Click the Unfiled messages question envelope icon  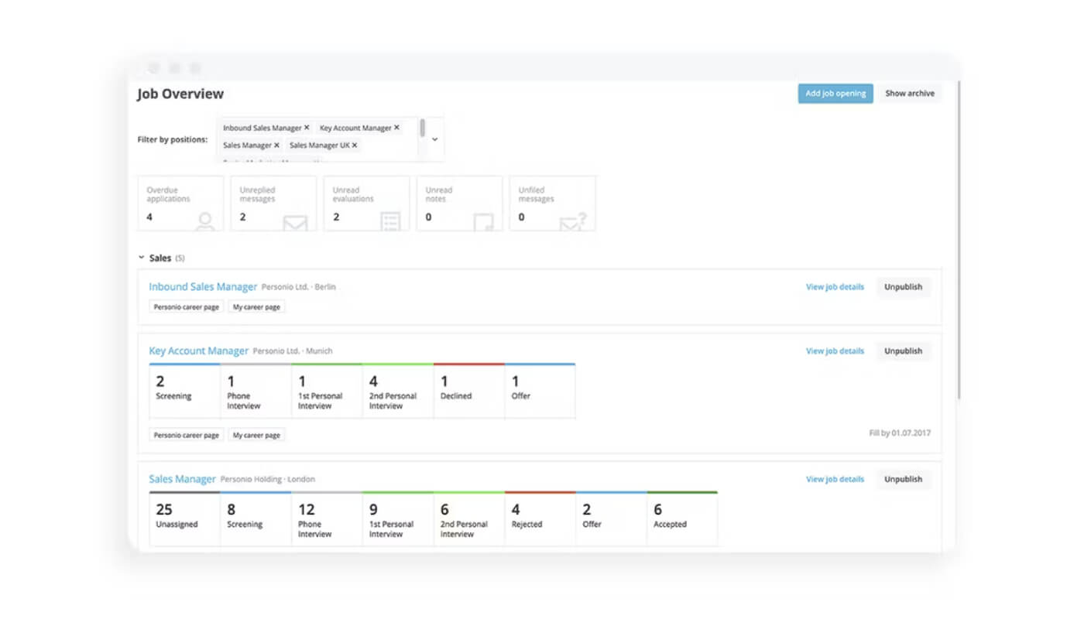click(x=573, y=221)
